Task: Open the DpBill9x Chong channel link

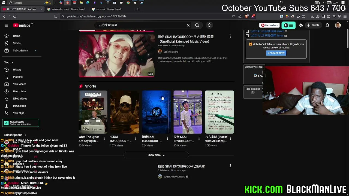Action: [171, 52]
